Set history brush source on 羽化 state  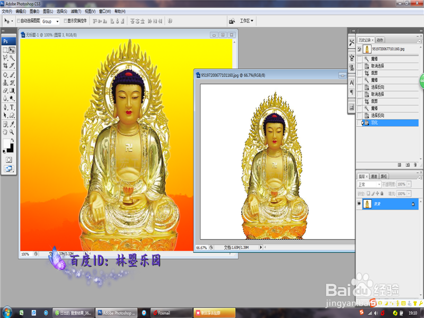click(x=359, y=123)
